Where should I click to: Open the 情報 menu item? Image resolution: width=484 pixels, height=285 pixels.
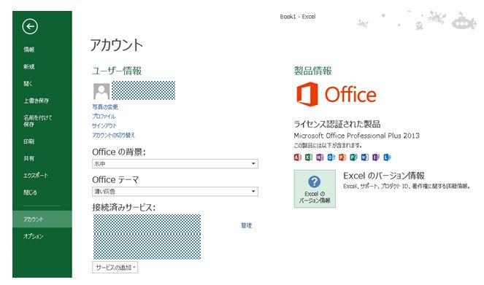pos(29,50)
